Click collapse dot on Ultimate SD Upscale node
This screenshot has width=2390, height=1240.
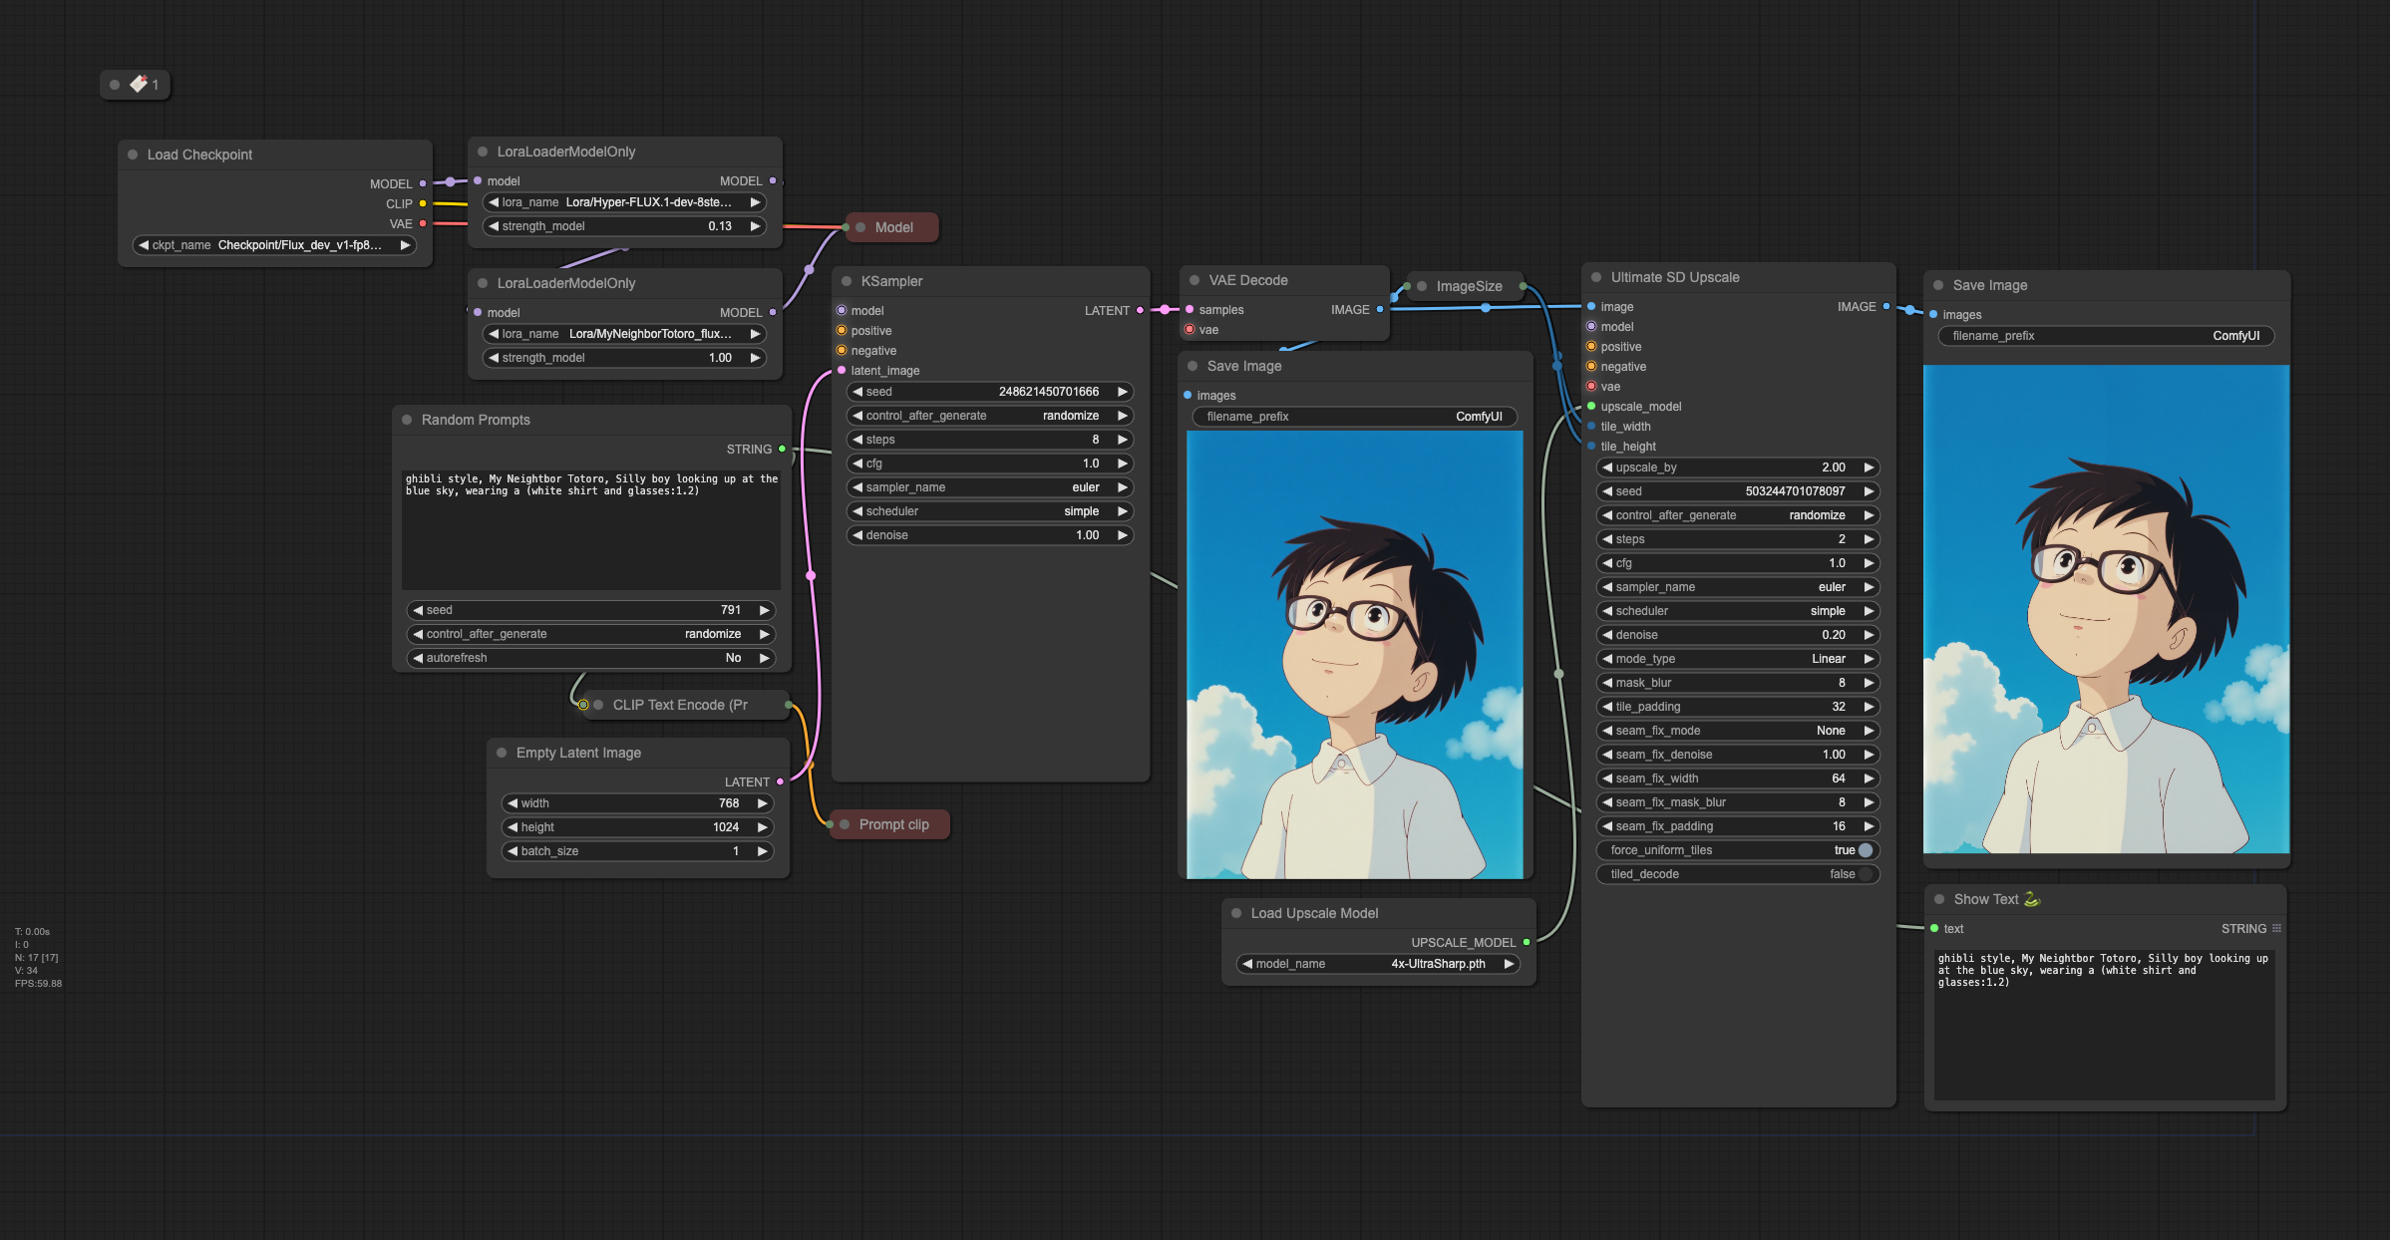click(x=1596, y=277)
